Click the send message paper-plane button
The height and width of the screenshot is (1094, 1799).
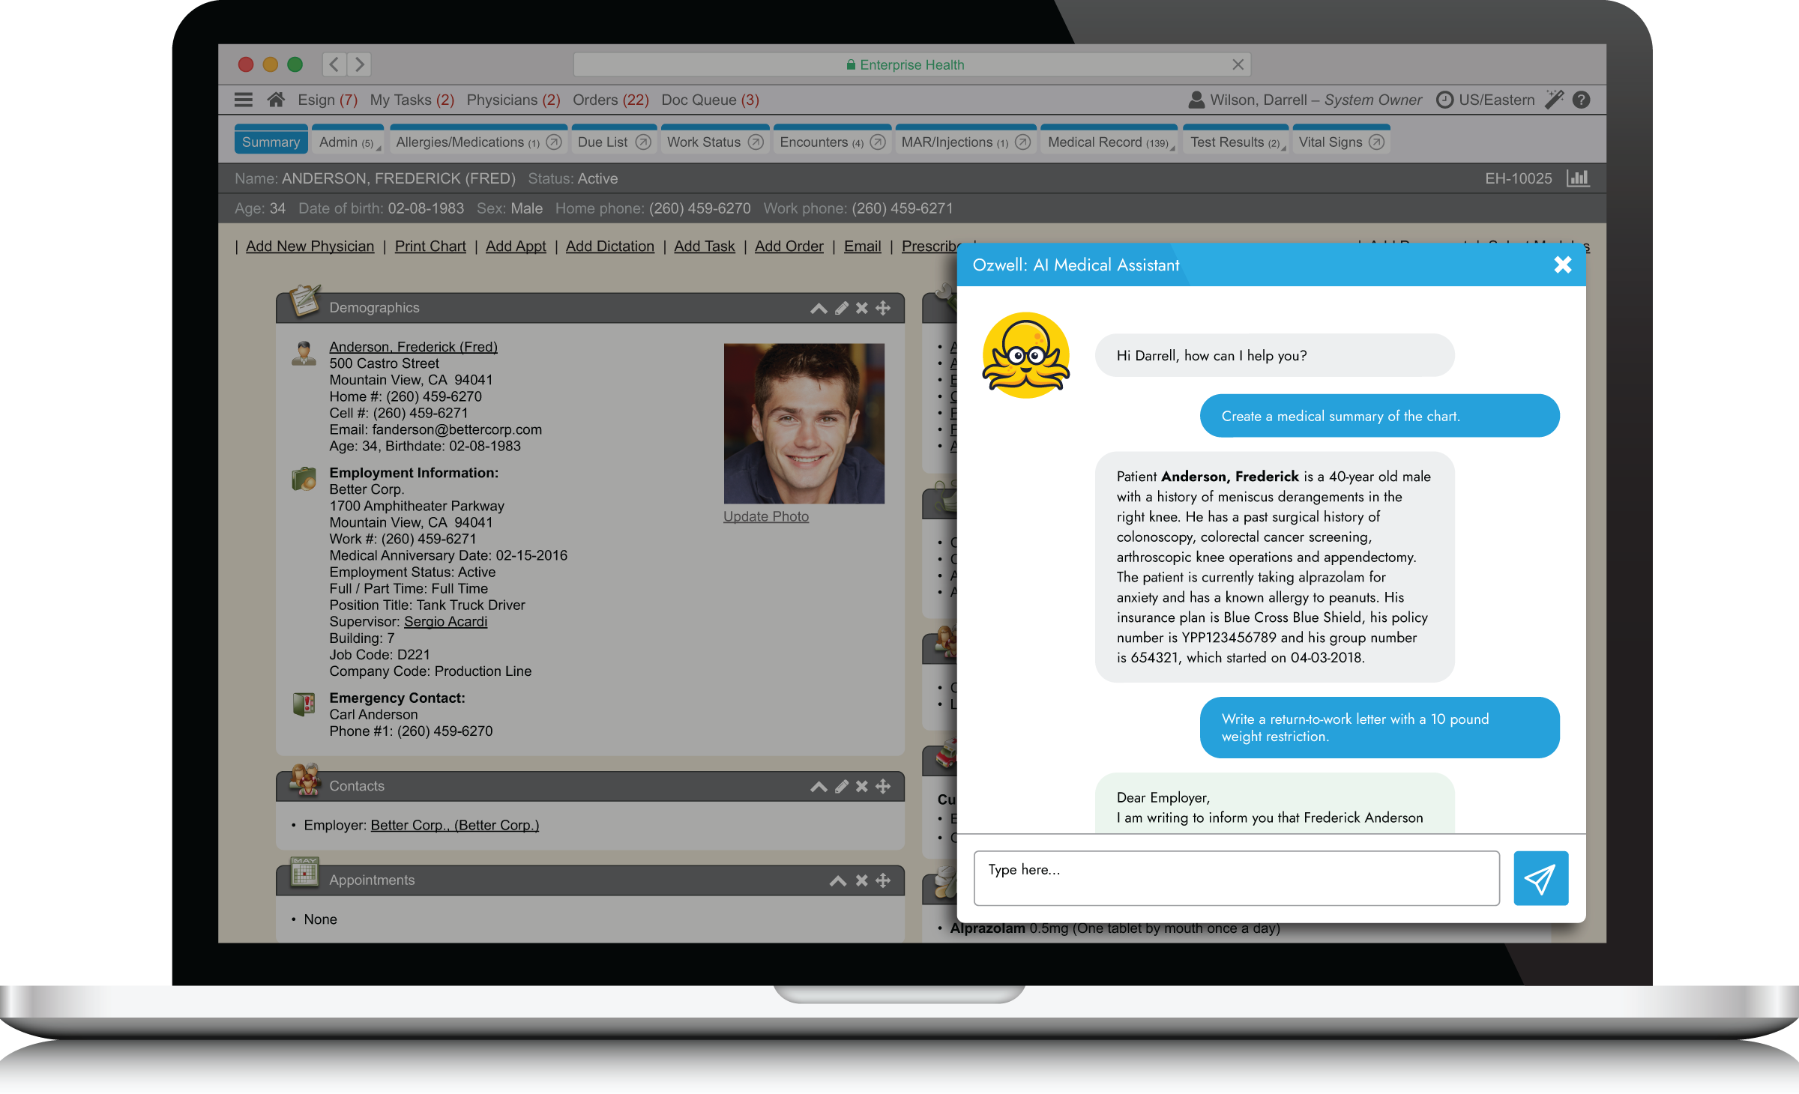[x=1540, y=878]
